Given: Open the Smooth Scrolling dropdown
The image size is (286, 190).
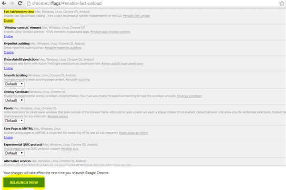Looking at the screenshot, I should 14,84.
